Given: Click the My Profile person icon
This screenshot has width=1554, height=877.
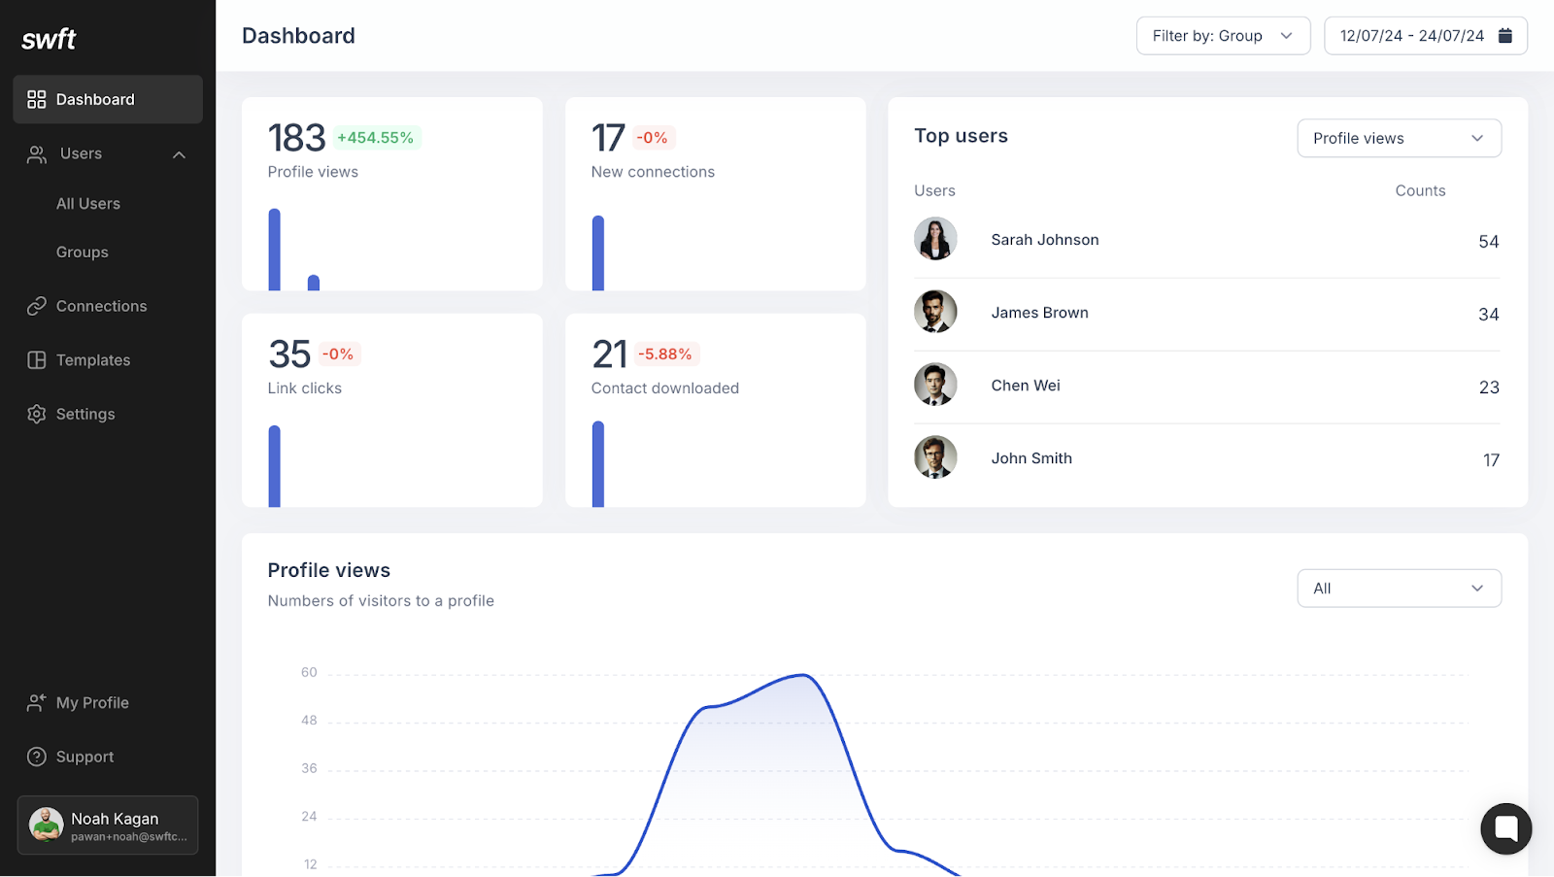Looking at the screenshot, I should click(x=37, y=702).
